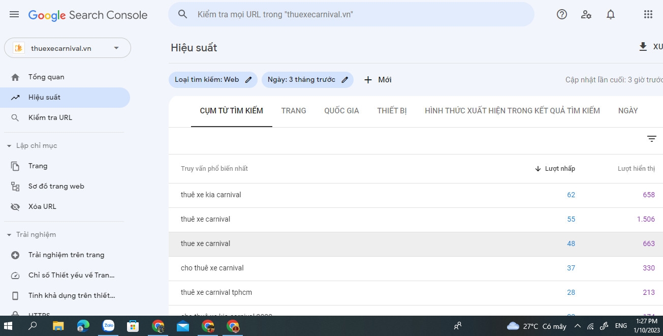Select query row thue xe carnival
The height and width of the screenshot is (336, 663).
[x=416, y=244]
